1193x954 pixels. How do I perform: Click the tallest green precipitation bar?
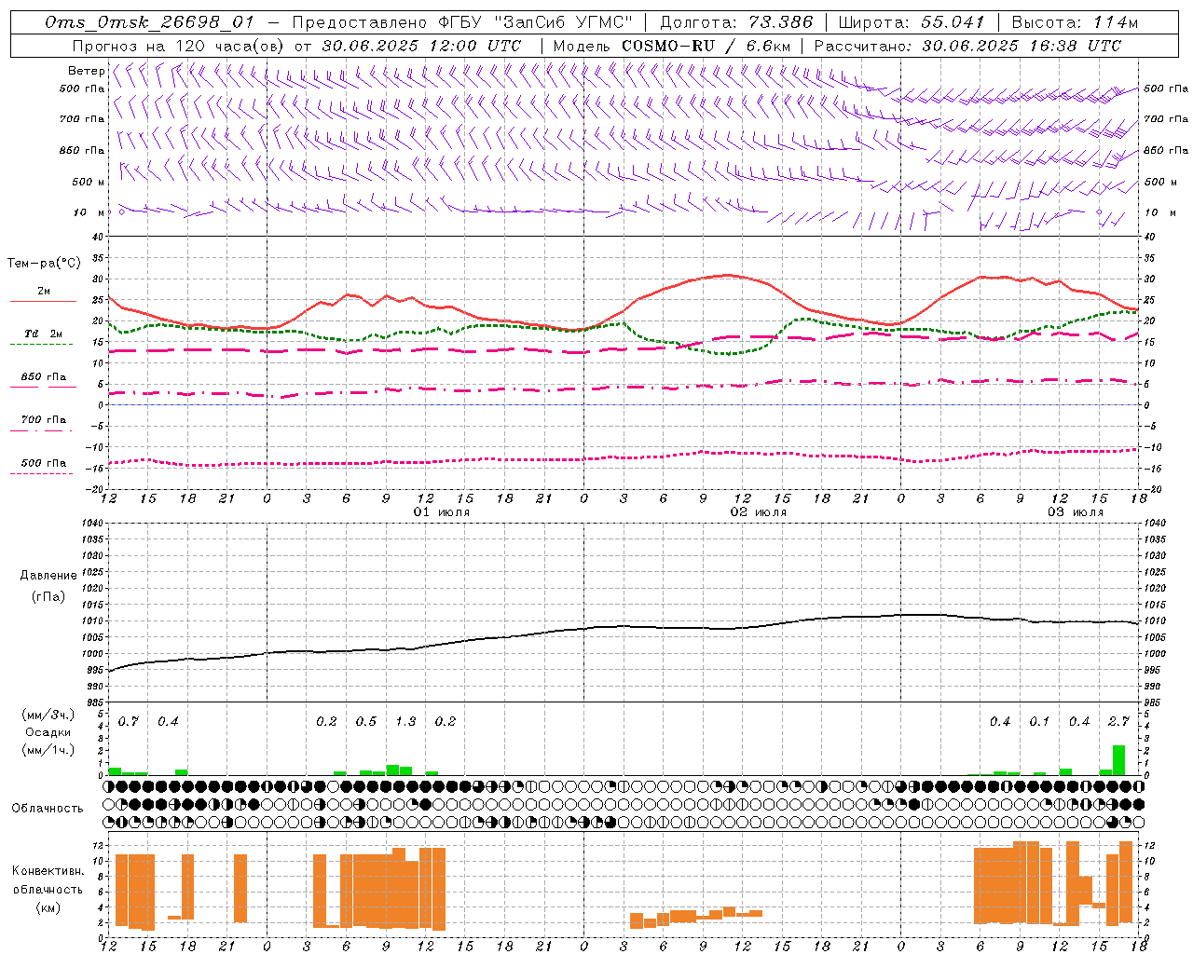click(x=1118, y=760)
